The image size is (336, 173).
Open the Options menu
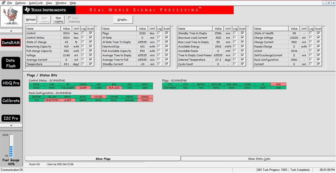point(20,3)
